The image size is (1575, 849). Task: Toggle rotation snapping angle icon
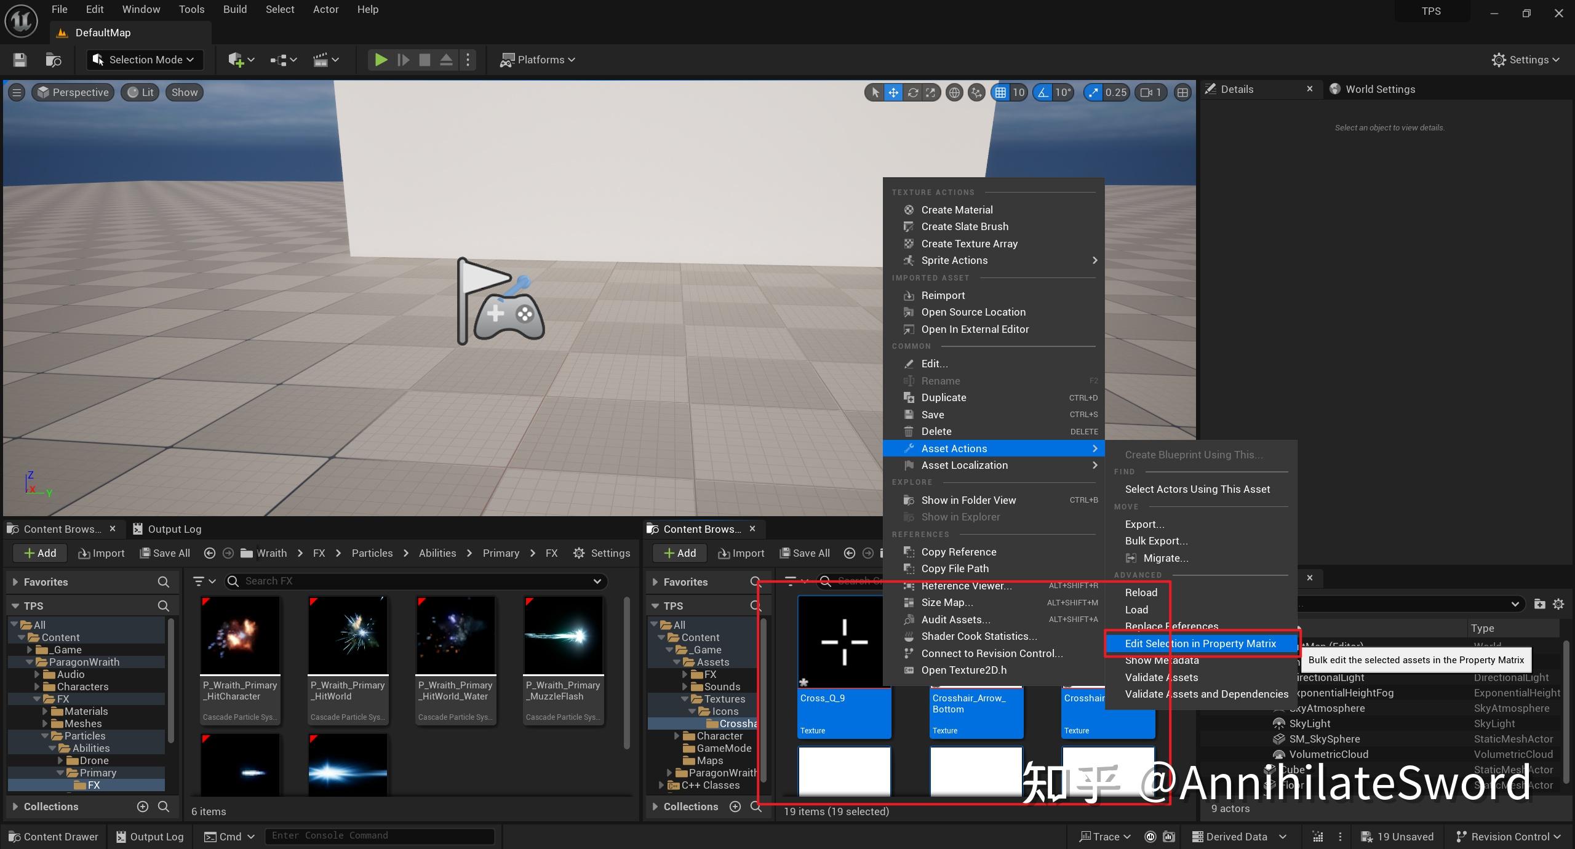(1043, 92)
